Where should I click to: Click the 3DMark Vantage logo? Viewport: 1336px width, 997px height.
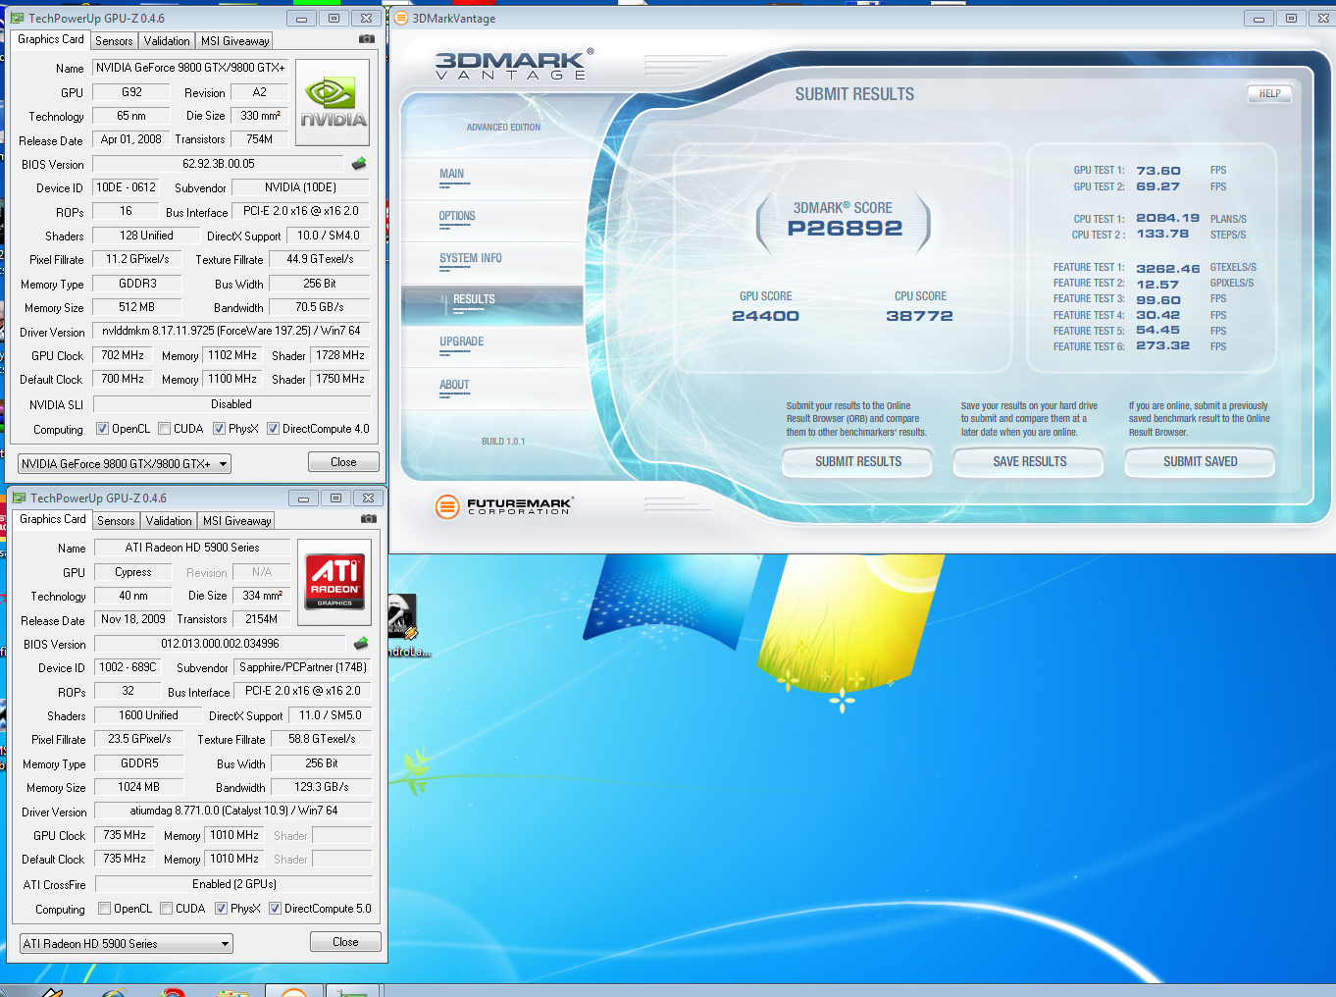click(x=514, y=65)
